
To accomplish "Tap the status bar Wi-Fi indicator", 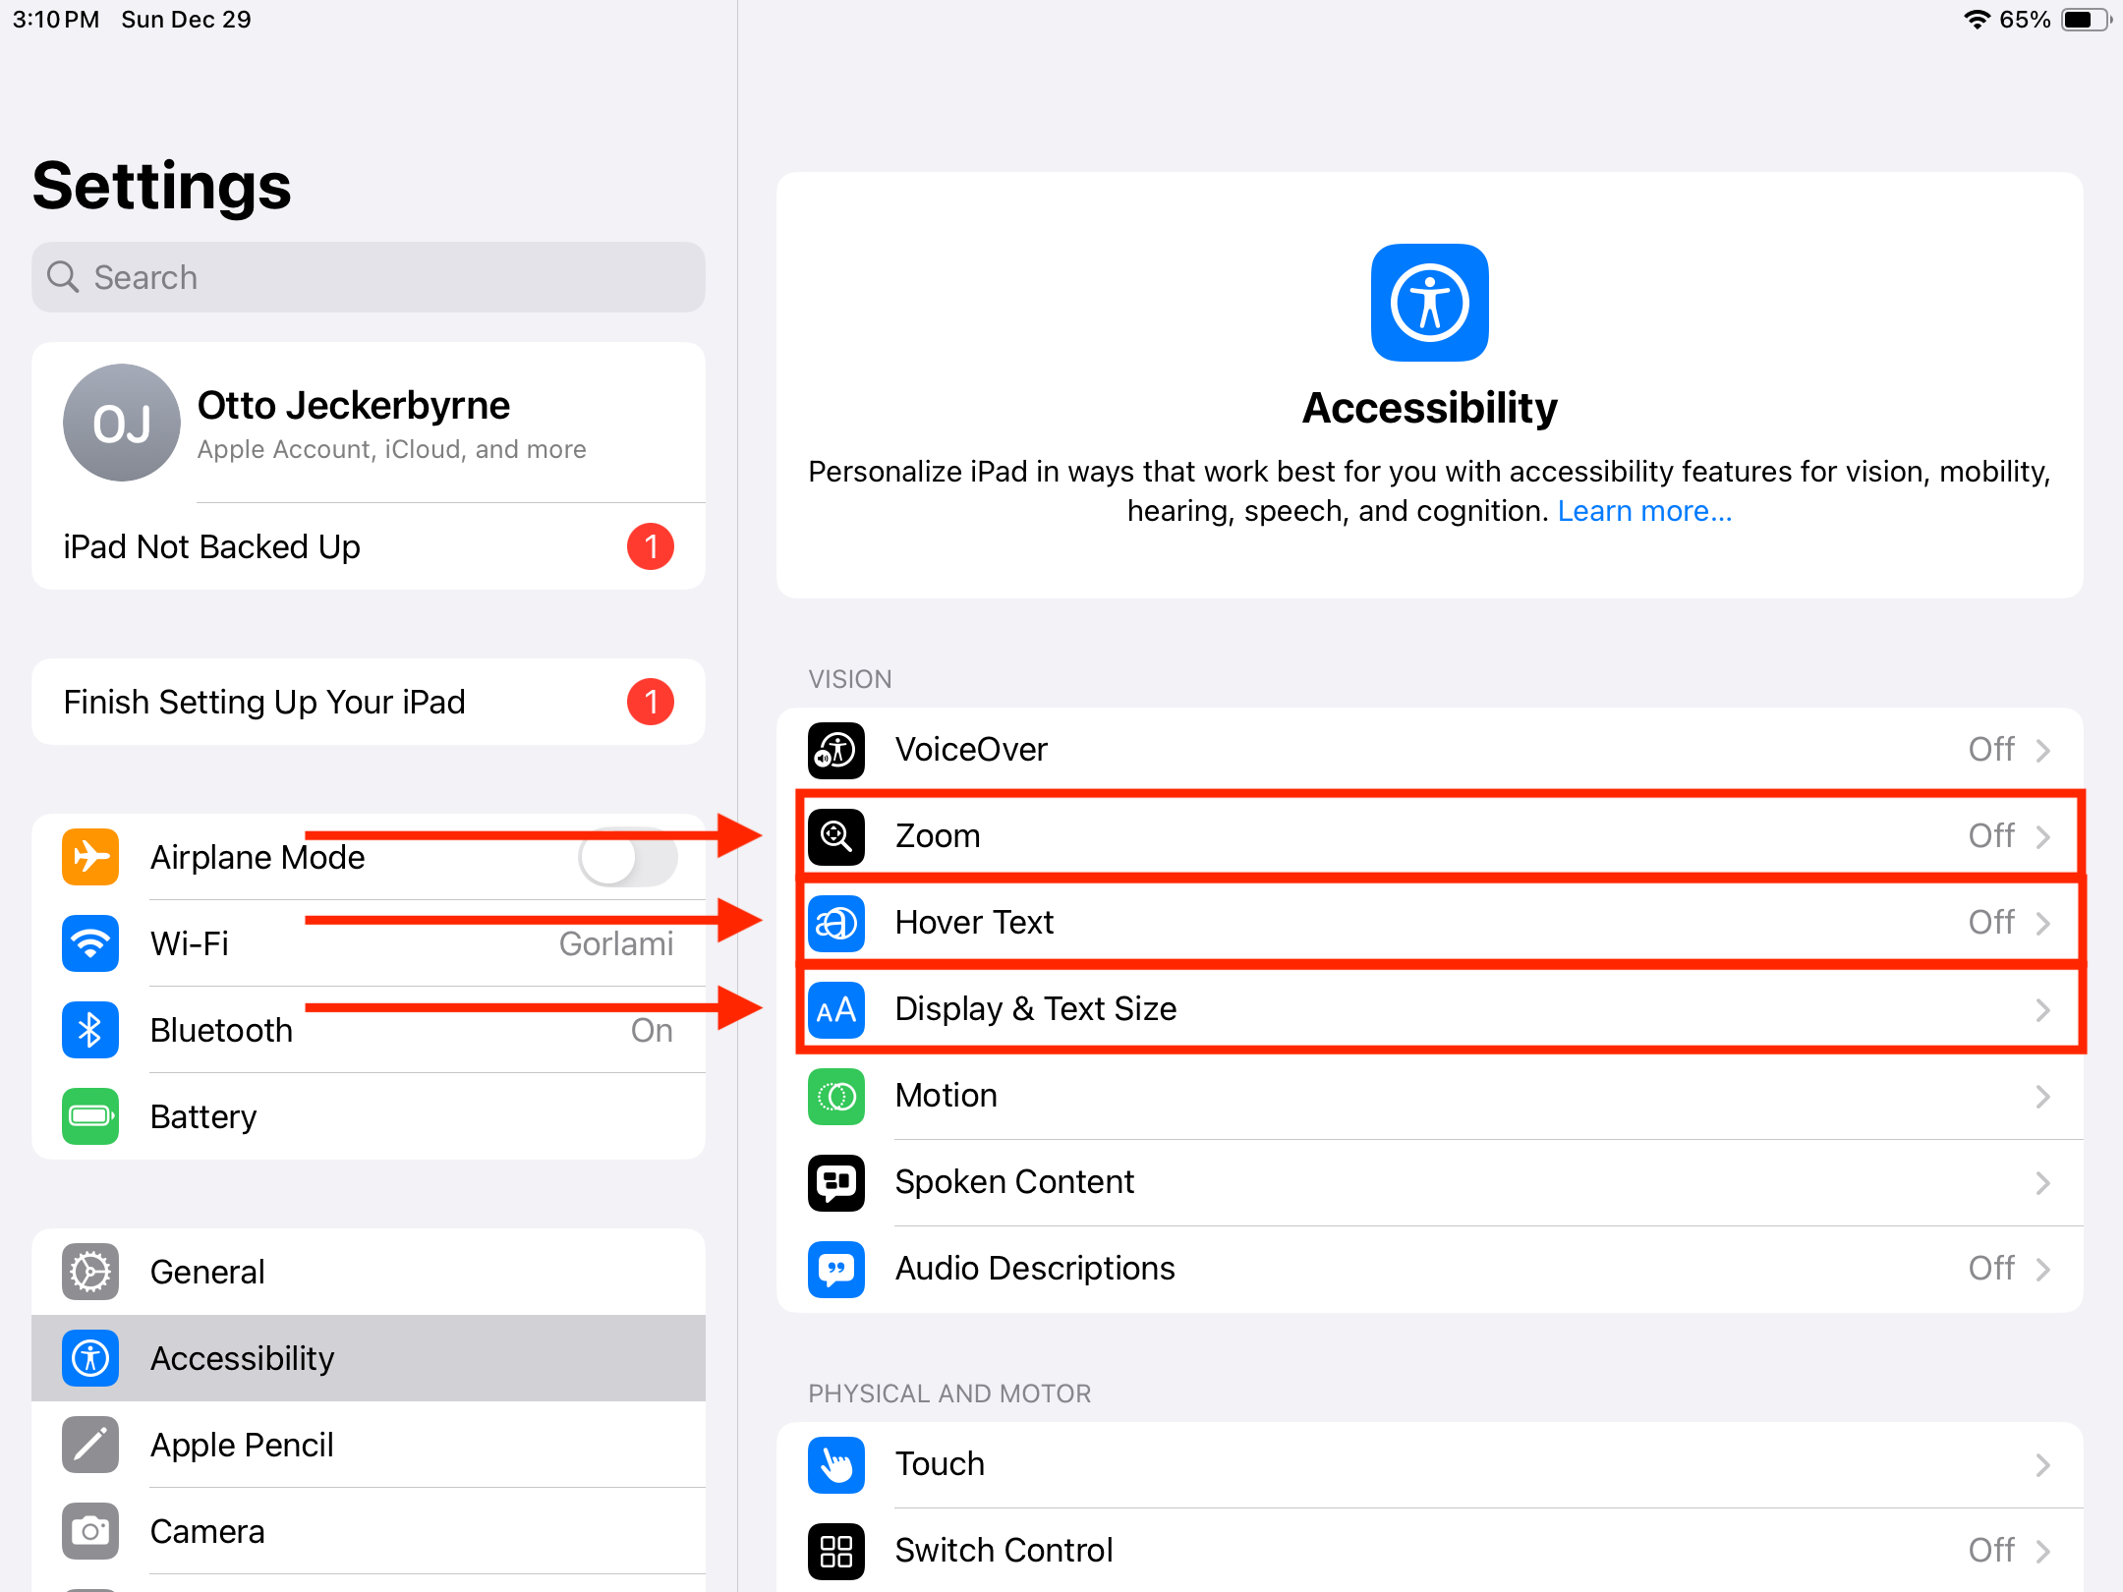I will pos(1976,20).
